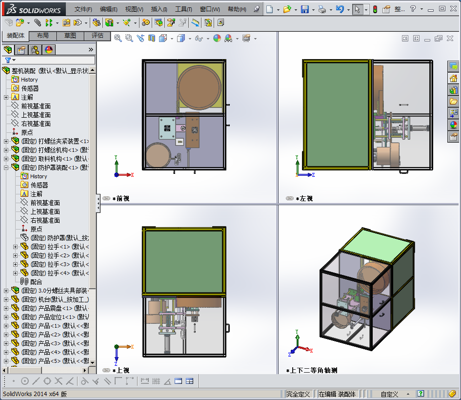
Task: Open the Design Library task pane icon
Action: 453,90
